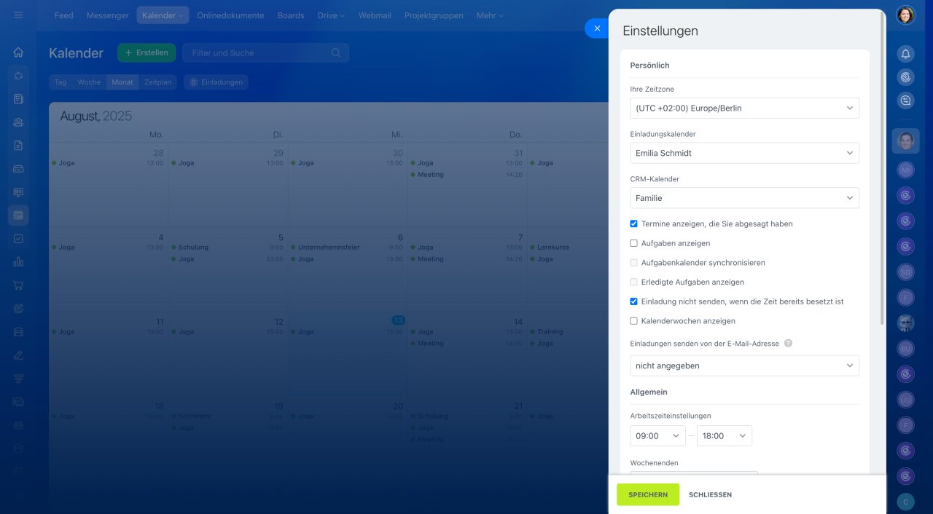Open Messenger in the top navigation

107,15
